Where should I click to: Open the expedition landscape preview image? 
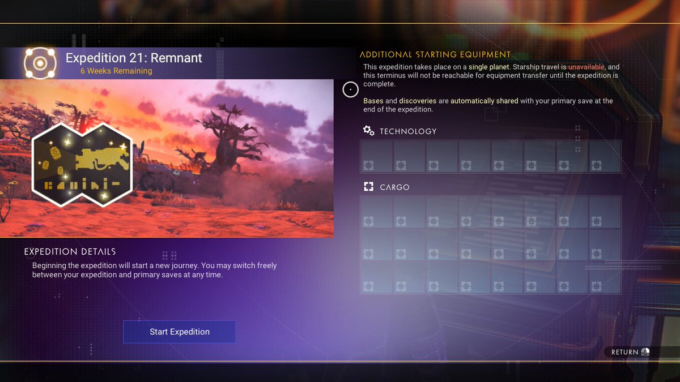167,158
